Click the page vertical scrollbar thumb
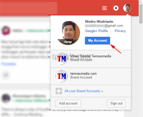Screen dimensions: 143x117 (141, 14)
